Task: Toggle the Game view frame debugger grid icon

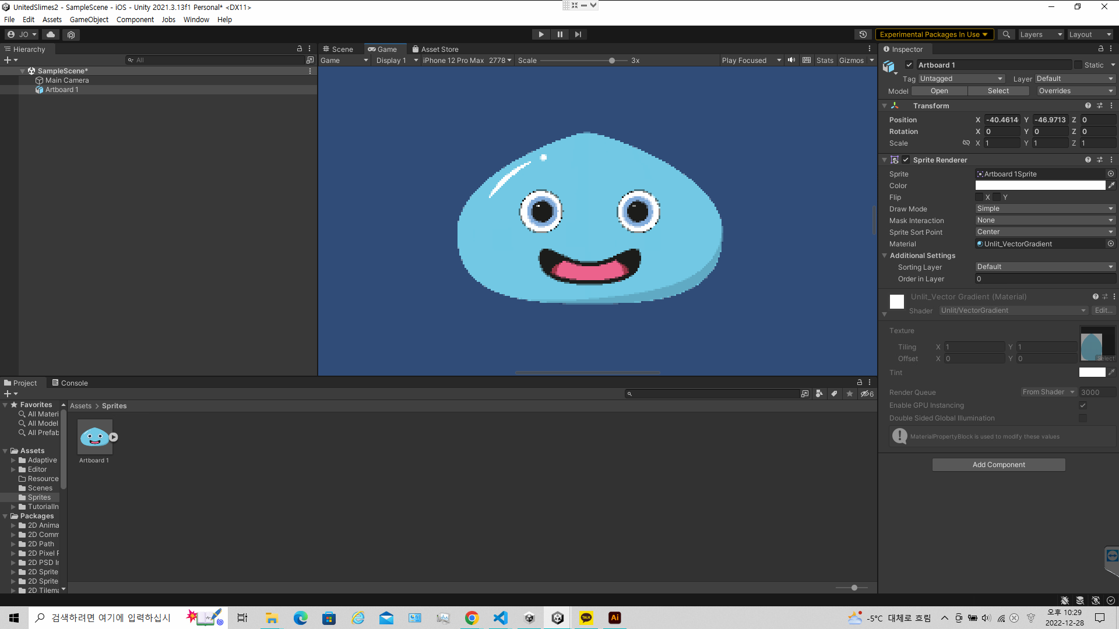Action: click(x=807, y=60)
